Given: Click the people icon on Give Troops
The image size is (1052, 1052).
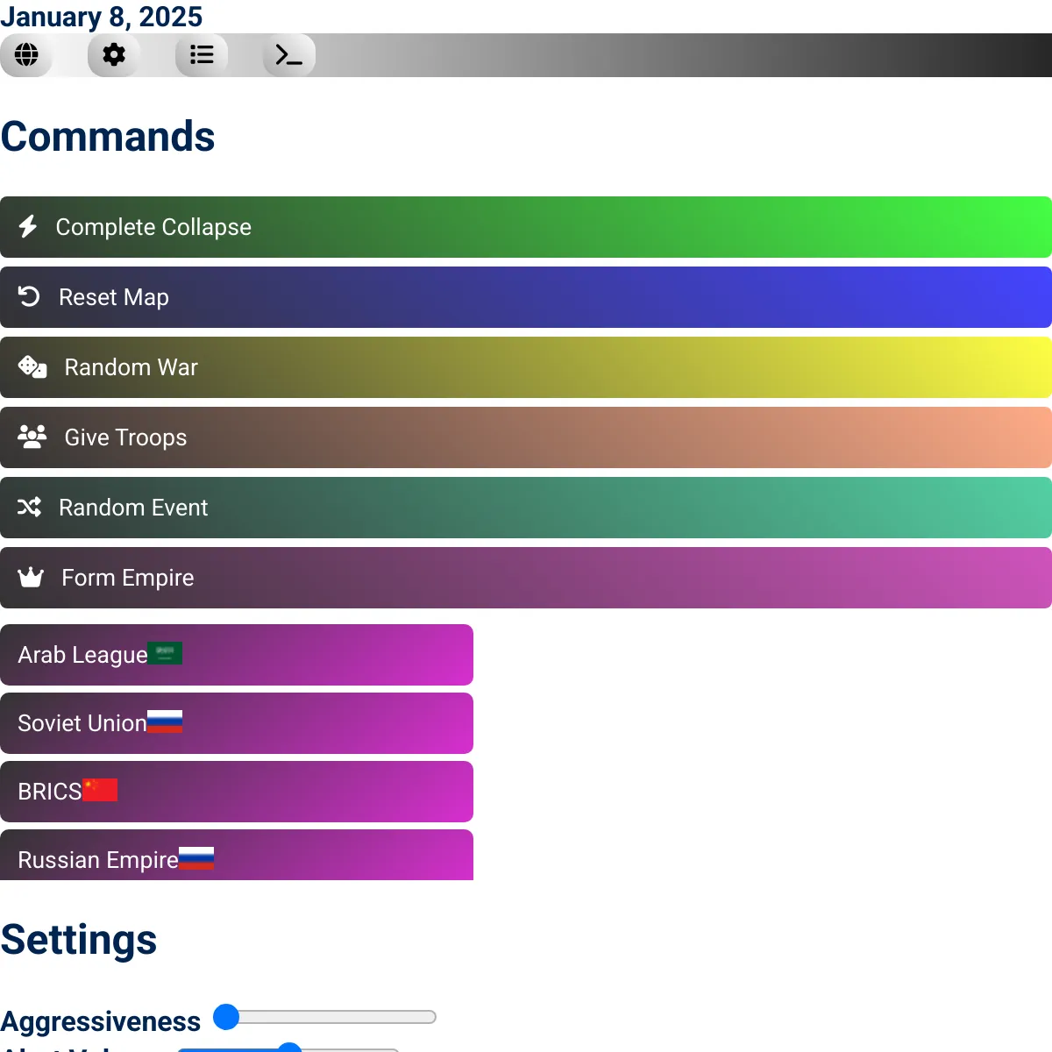Looking at the screenshot, I should click(x=32, y=437).
